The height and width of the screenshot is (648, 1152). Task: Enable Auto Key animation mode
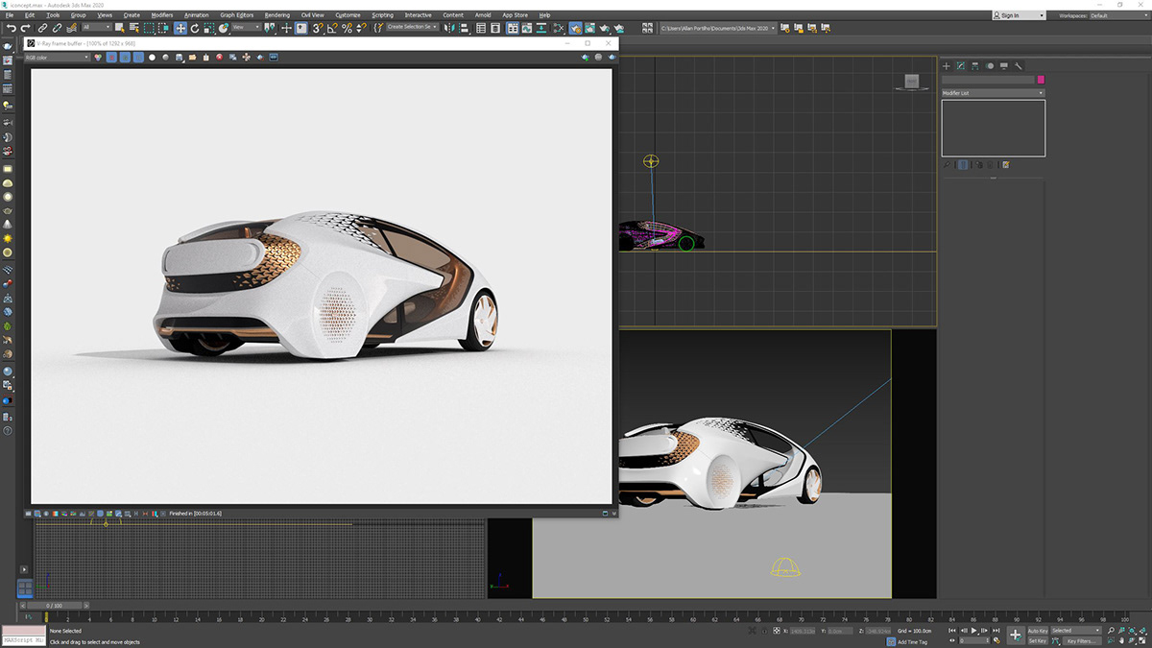[x=1038, y=629]
